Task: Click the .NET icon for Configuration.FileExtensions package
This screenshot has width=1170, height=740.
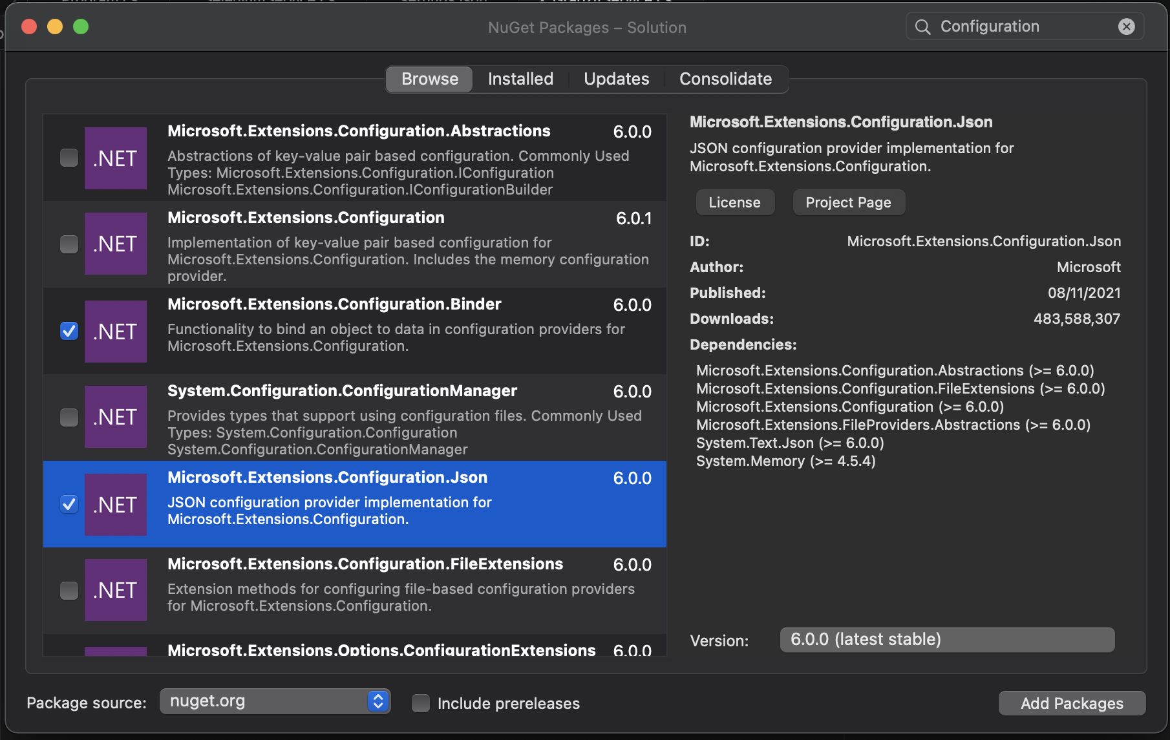Action: pos(115,589)
